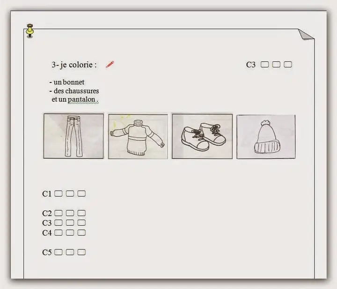Mark the last box of top-right C3

287,65
